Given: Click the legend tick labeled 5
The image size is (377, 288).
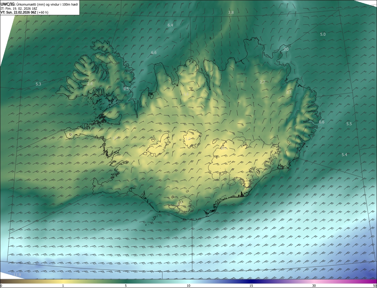Looking at the screenshot, I should click(126, 286).
